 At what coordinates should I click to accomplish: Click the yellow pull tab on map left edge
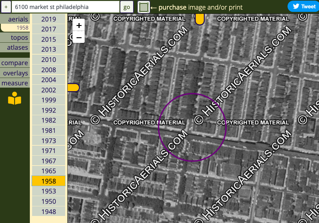pyautogui.click(x=73, y=88)
